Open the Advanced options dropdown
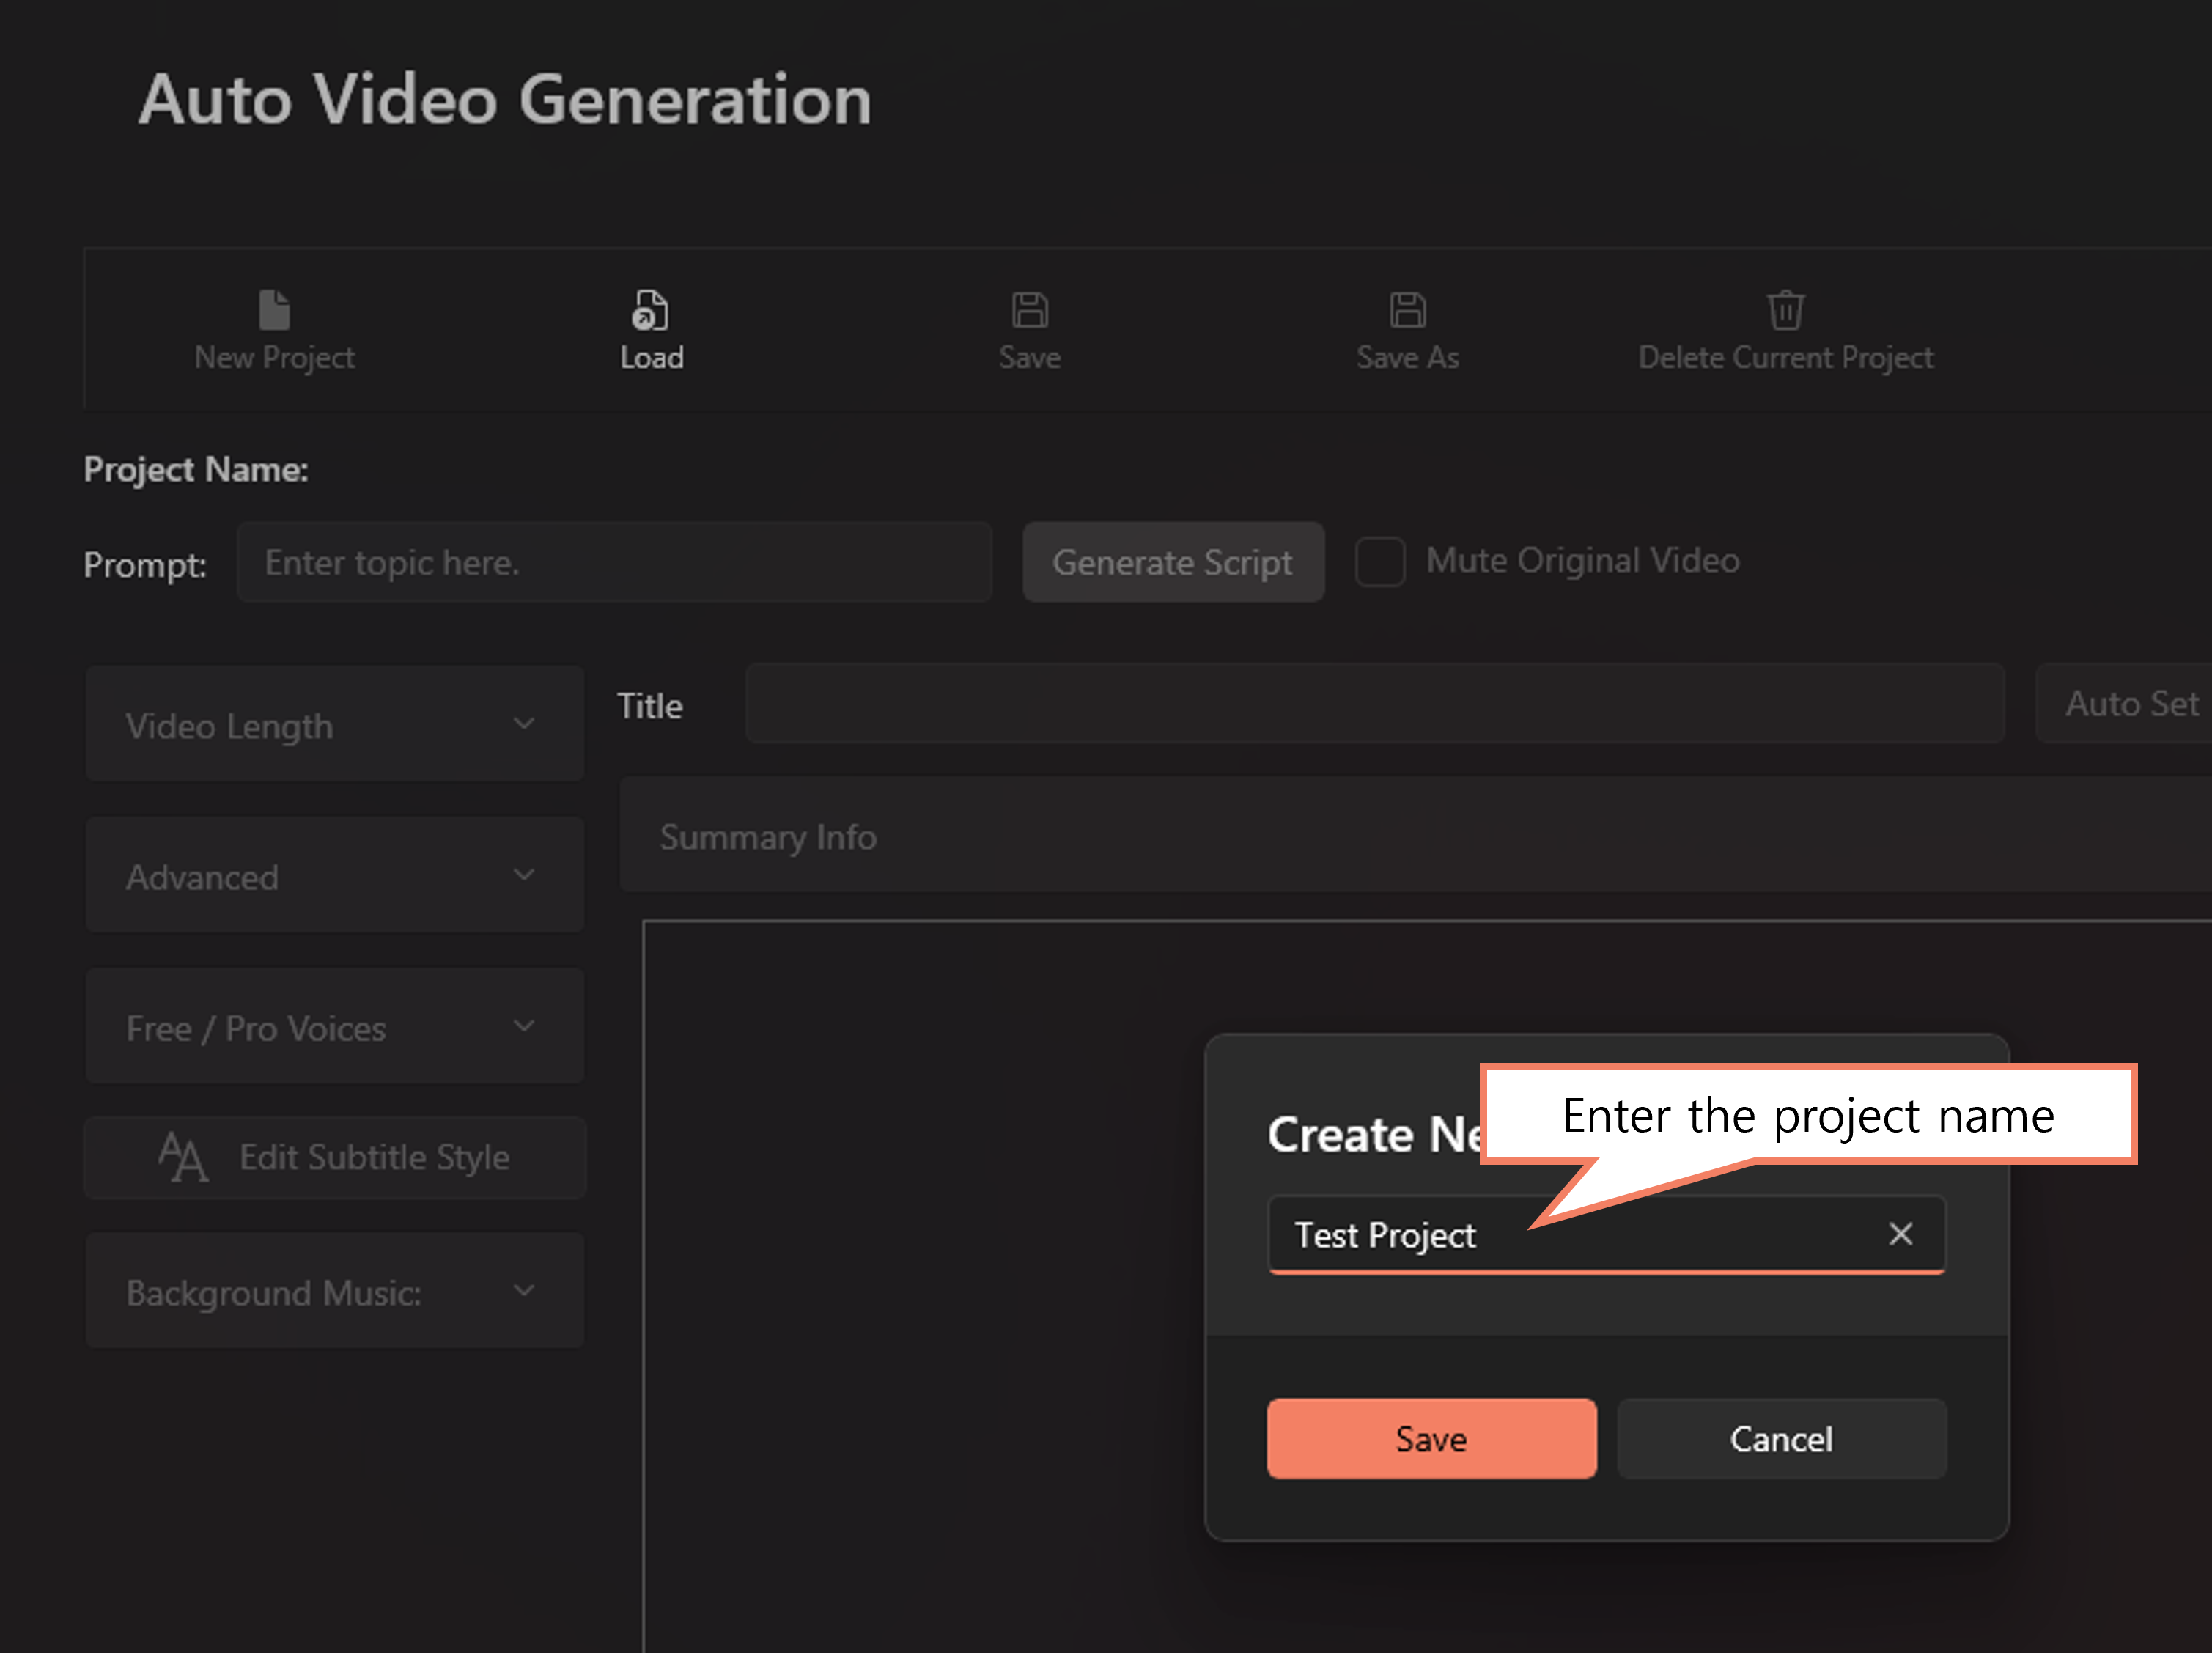Image resolution: width=2212 pixels, height=1653 pixels. (x=334, y=875)
